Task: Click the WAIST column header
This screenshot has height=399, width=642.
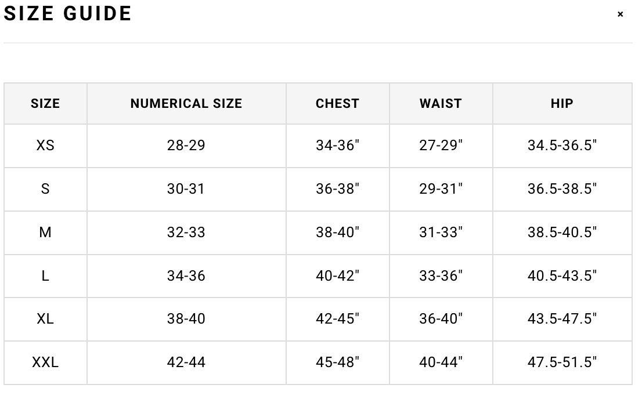Action: [441, 104]
